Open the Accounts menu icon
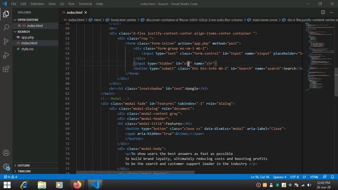Image resolution: width=338 pixels, height=190 pixels. point(6,153)
